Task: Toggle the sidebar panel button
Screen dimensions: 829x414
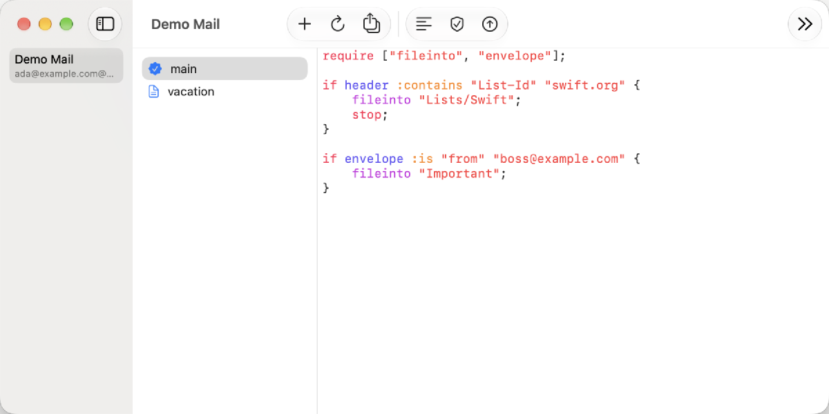Action: [x=105, y=24]
